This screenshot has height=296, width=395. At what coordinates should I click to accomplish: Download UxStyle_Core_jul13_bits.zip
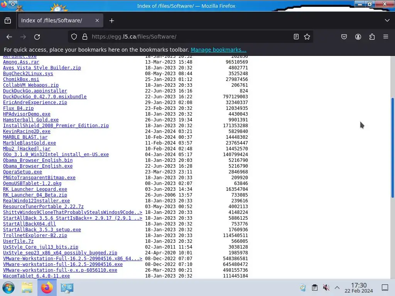(x=41, y=247)
